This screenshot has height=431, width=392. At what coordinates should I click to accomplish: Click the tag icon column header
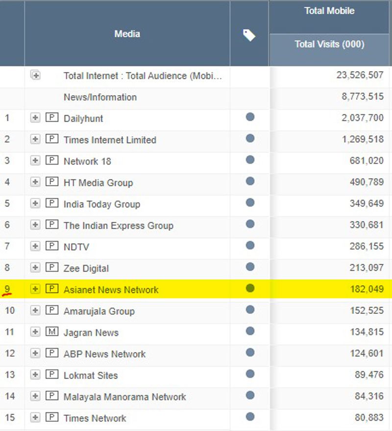249,35
